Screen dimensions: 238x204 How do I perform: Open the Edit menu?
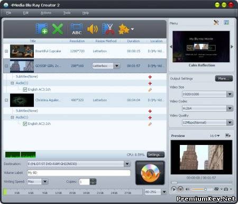26,13
